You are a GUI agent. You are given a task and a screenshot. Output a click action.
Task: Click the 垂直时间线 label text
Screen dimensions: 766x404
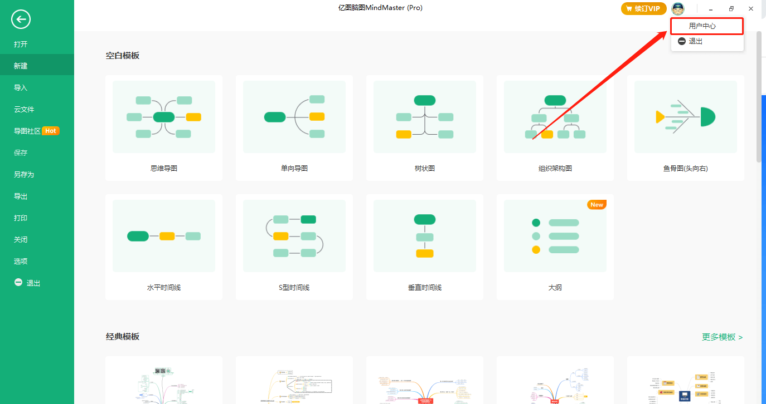[x=425, y=287]
